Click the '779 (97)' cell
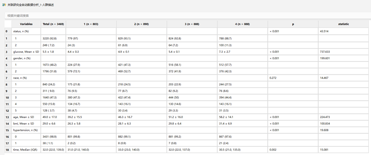 [x=91, y=39]
